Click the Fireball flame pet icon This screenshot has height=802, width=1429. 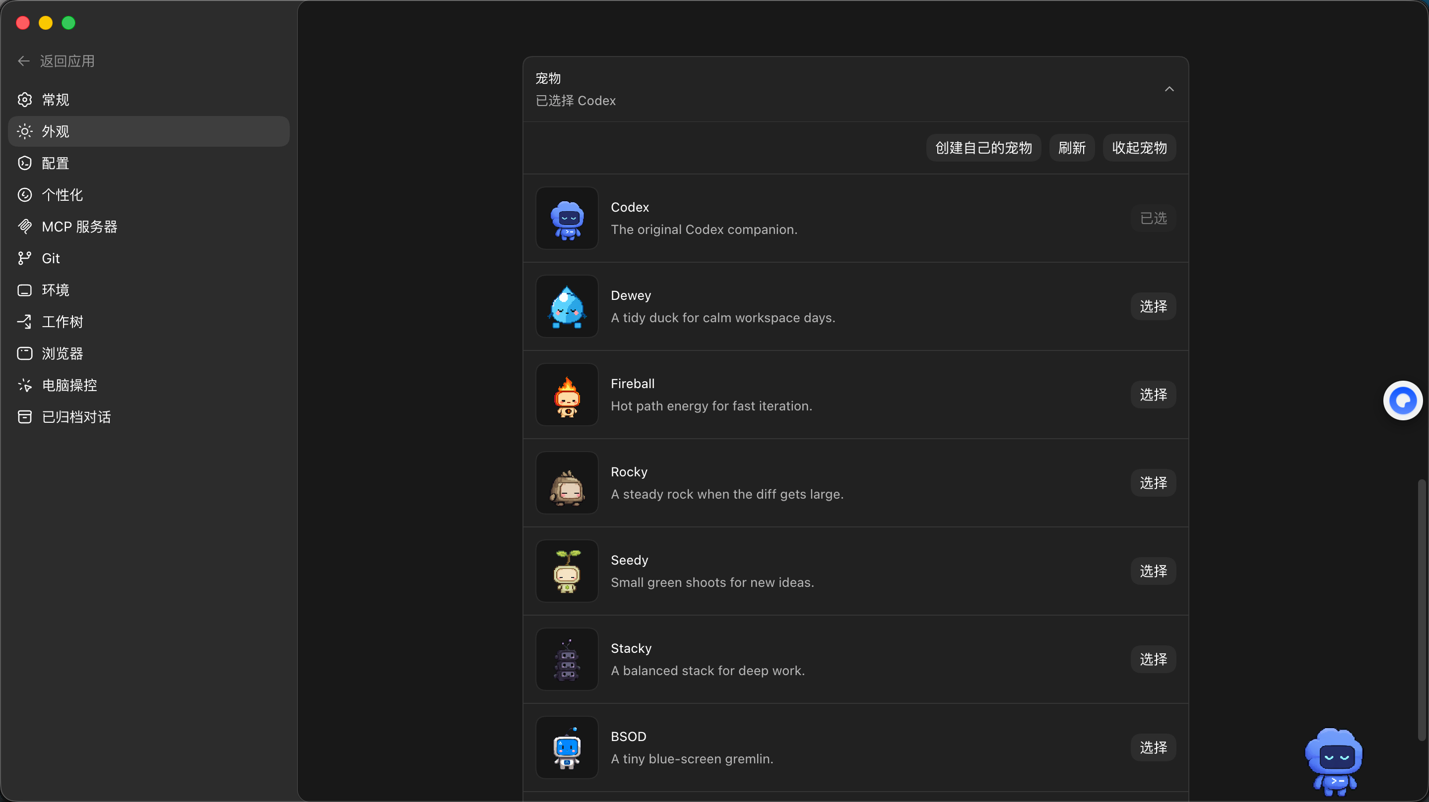pyautogui.click(x=567, y=395)
